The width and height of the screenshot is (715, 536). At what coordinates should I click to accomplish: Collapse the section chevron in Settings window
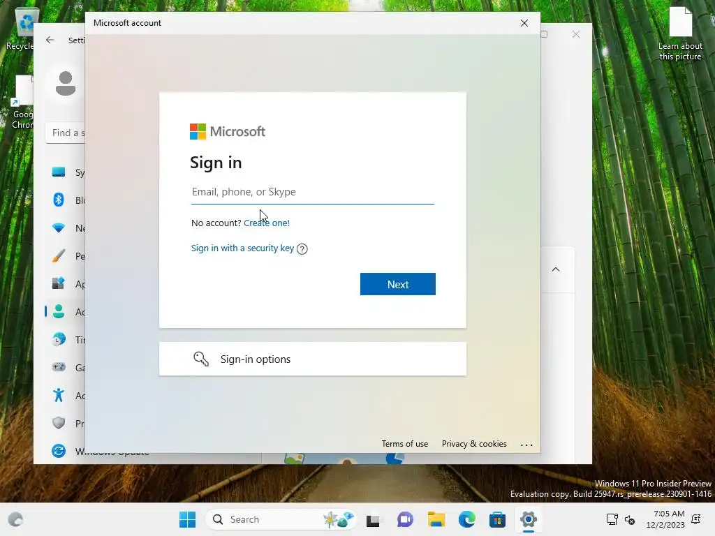pos(555,269)
